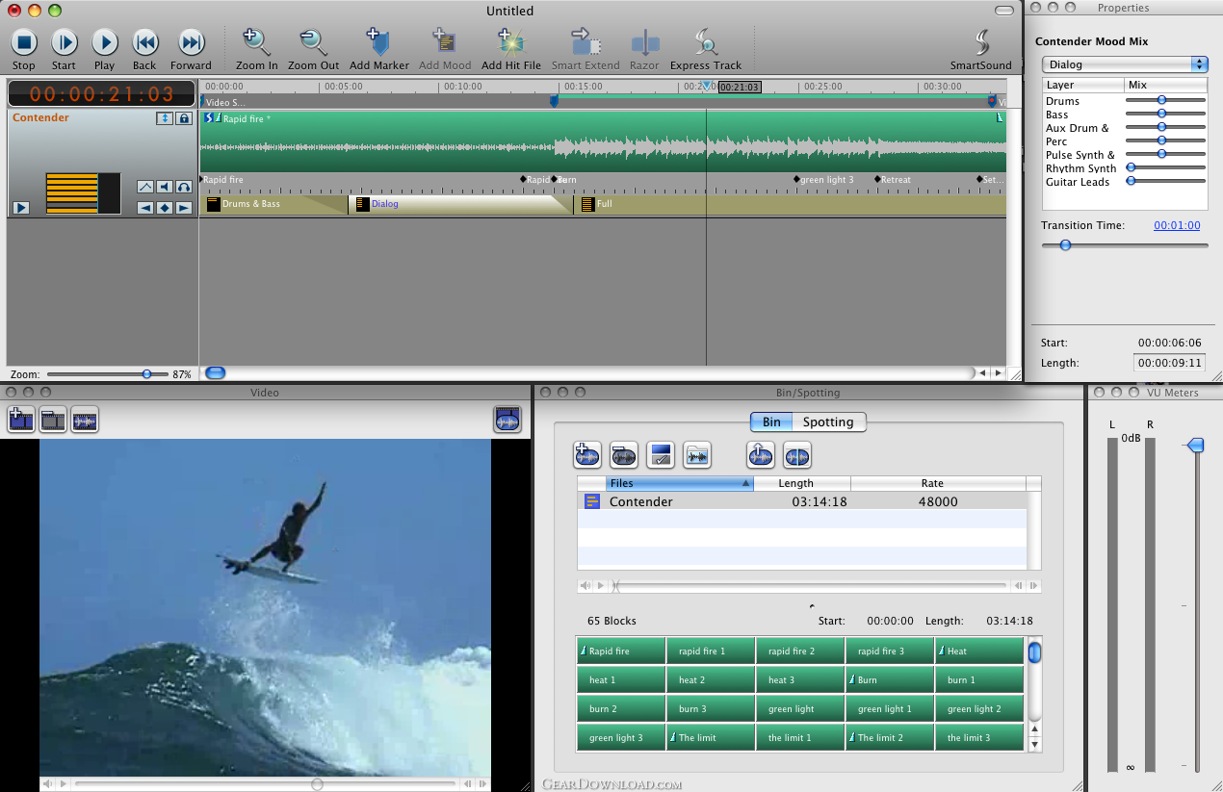Go to next keyframe with the right arrow
Image resolution: width=1223 pixels, height=792 pixels.
coord(183,207)
